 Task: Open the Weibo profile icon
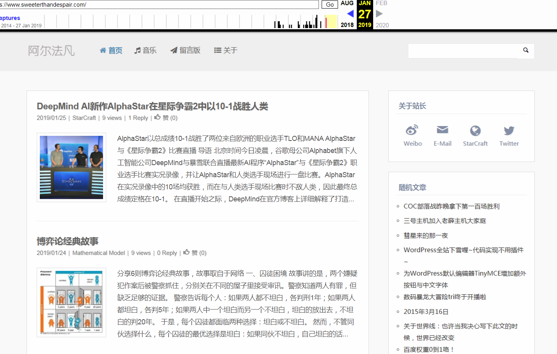click(x=412, y=130)
